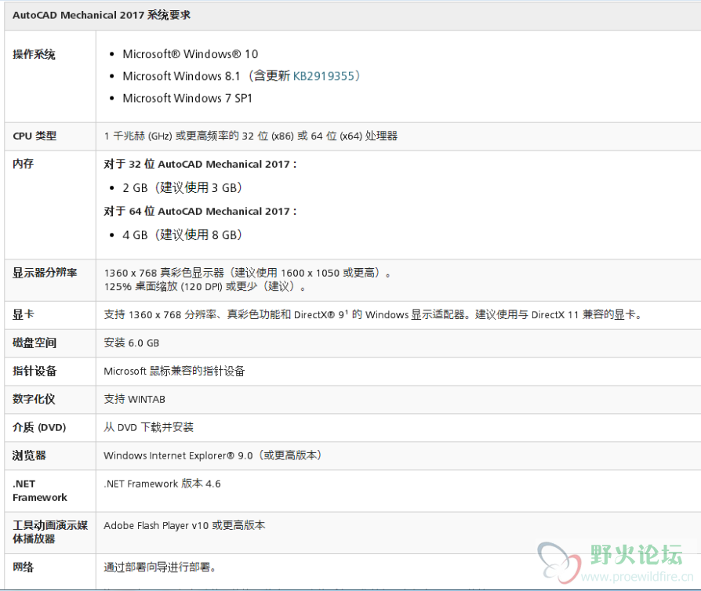
Task: Click the '介质 (DVD)' row label
Action: click(39, 427)
